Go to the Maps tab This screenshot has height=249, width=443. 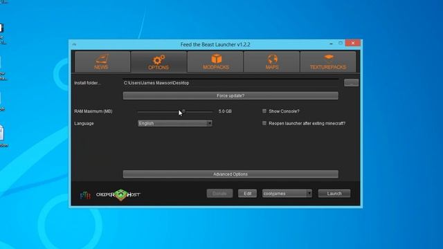(272, 62)
